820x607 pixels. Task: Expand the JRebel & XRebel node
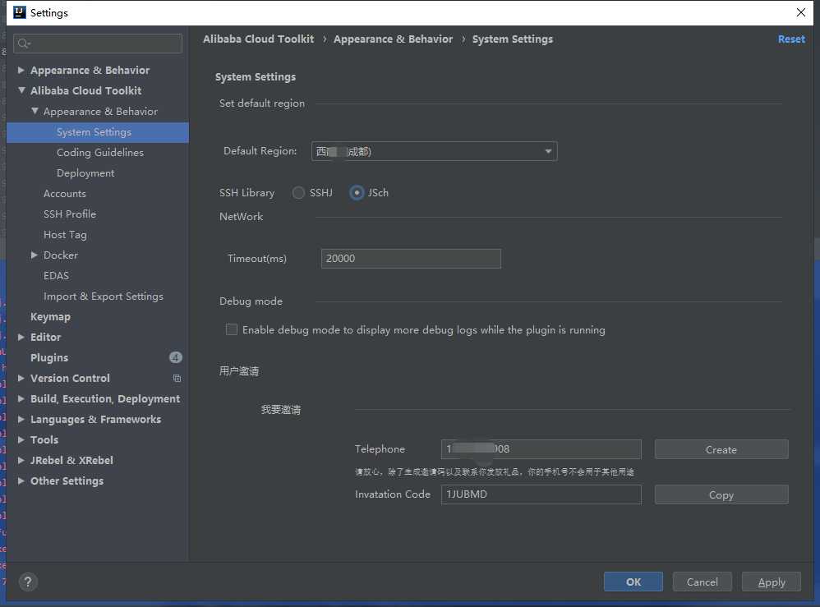point(21,460)
